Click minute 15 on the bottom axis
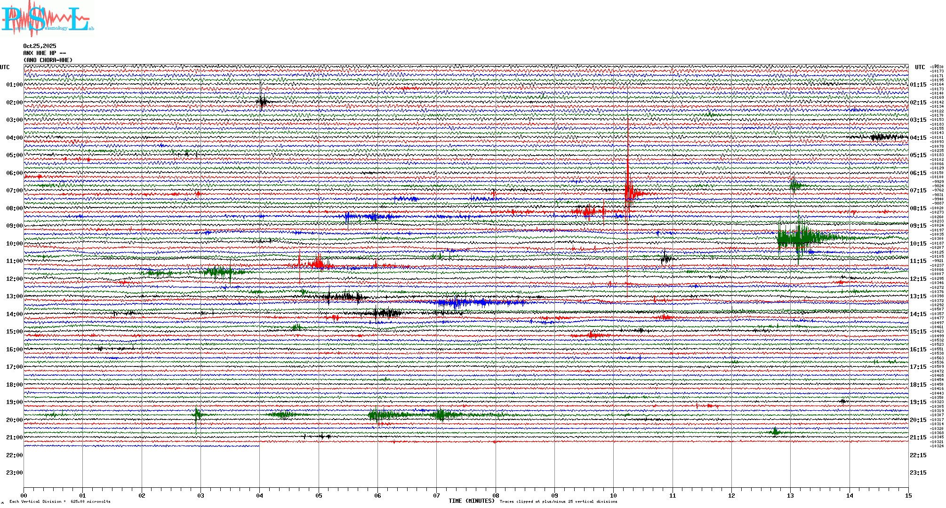 tap(908, 495)
